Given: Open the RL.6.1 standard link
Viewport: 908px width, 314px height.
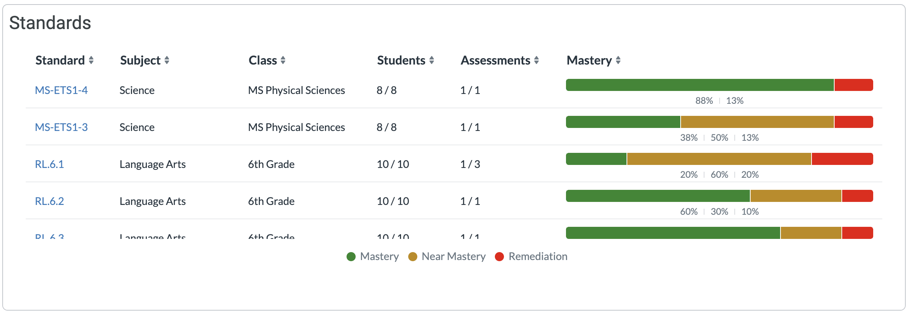Looking at the screenshot, I should pos(50,164).
